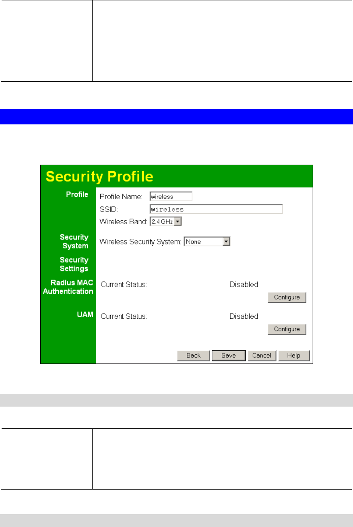Click Configure for UAM
Screen dimensions: 353x527
287,329
